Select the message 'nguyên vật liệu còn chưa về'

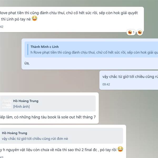[63, 141]
